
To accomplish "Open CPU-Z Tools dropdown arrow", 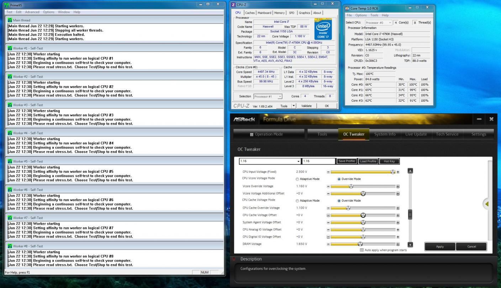I will tap(294, 106).
